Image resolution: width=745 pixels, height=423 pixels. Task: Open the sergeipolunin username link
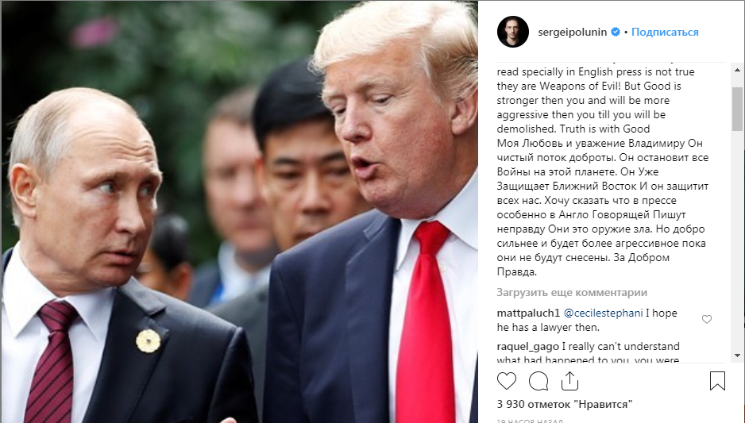(x=573, y=32)
